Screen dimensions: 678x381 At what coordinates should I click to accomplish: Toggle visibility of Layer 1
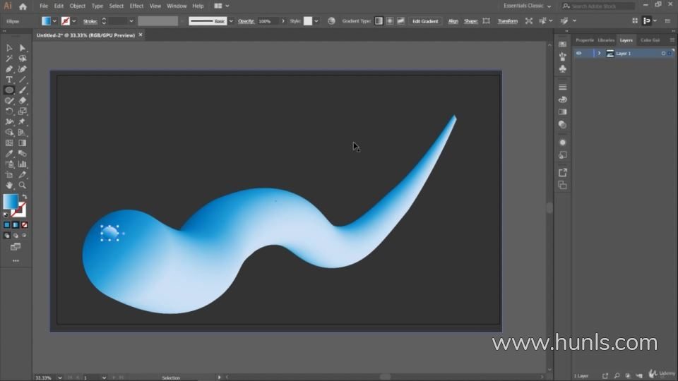(579, 54)
